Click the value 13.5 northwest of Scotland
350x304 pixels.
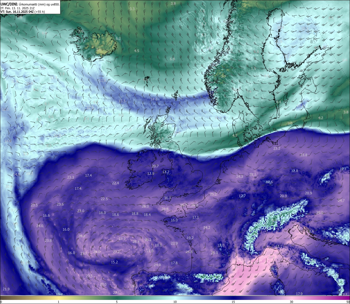[x=122, y=101]
